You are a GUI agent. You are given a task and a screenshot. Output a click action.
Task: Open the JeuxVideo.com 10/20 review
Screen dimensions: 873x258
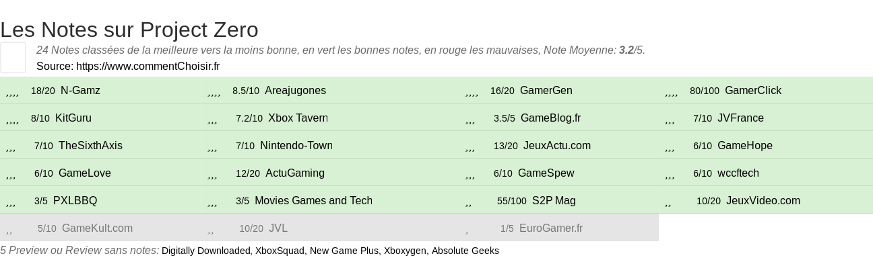[x=763, y=200]
